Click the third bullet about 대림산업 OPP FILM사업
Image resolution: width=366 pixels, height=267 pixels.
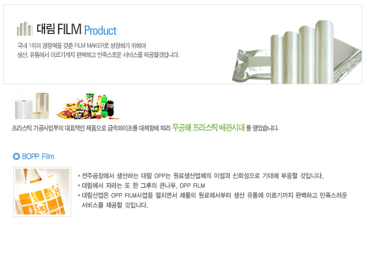point(213,200)
